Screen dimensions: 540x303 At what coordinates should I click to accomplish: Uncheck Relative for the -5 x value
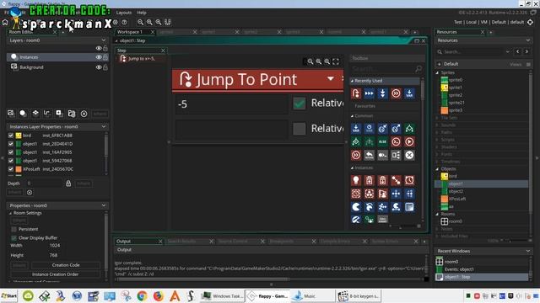[x=300, y=103]
